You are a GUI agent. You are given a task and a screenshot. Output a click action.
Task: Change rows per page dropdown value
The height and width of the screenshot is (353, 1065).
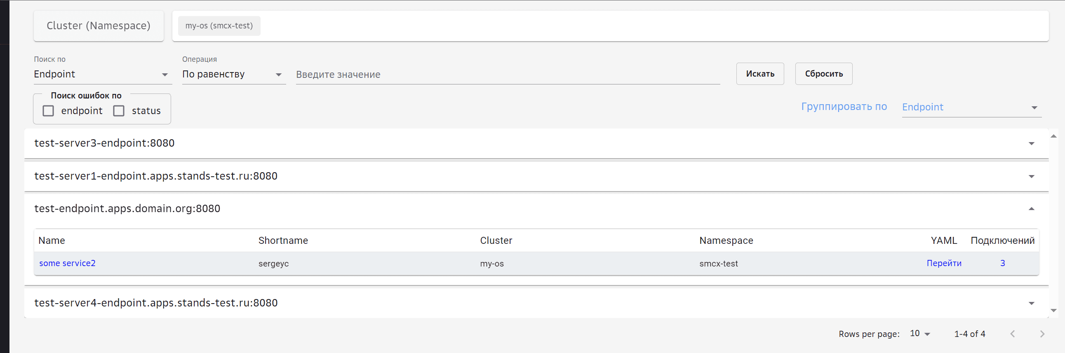[x=920, y=334]
